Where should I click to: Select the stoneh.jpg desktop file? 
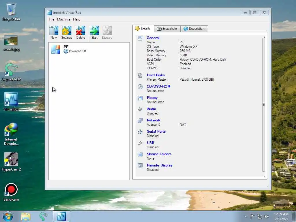(11, 43)
